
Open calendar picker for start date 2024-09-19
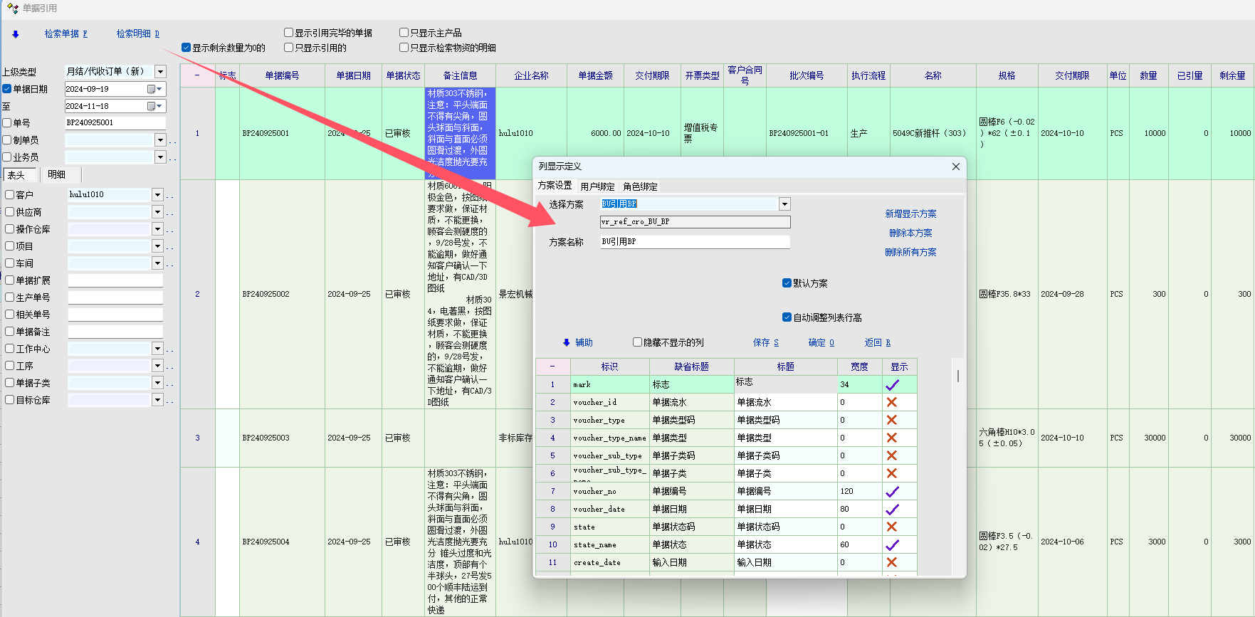(152, 89)
